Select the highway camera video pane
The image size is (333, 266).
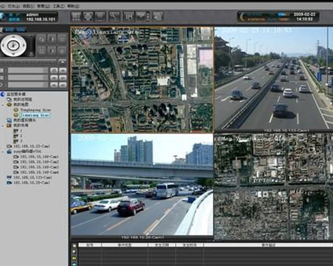pos(274,78)
